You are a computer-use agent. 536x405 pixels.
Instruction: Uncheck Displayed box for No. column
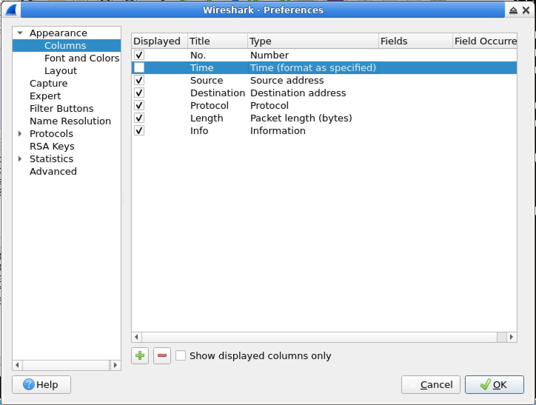click(x=139, y=55)
